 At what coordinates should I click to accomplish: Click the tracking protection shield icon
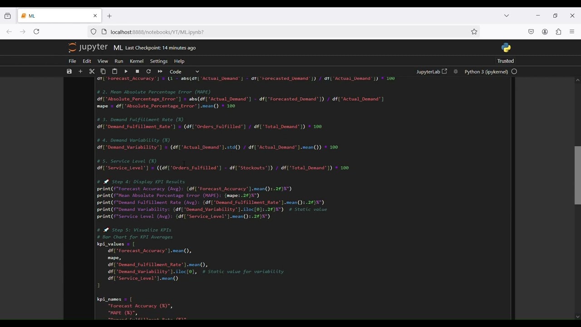94,32
